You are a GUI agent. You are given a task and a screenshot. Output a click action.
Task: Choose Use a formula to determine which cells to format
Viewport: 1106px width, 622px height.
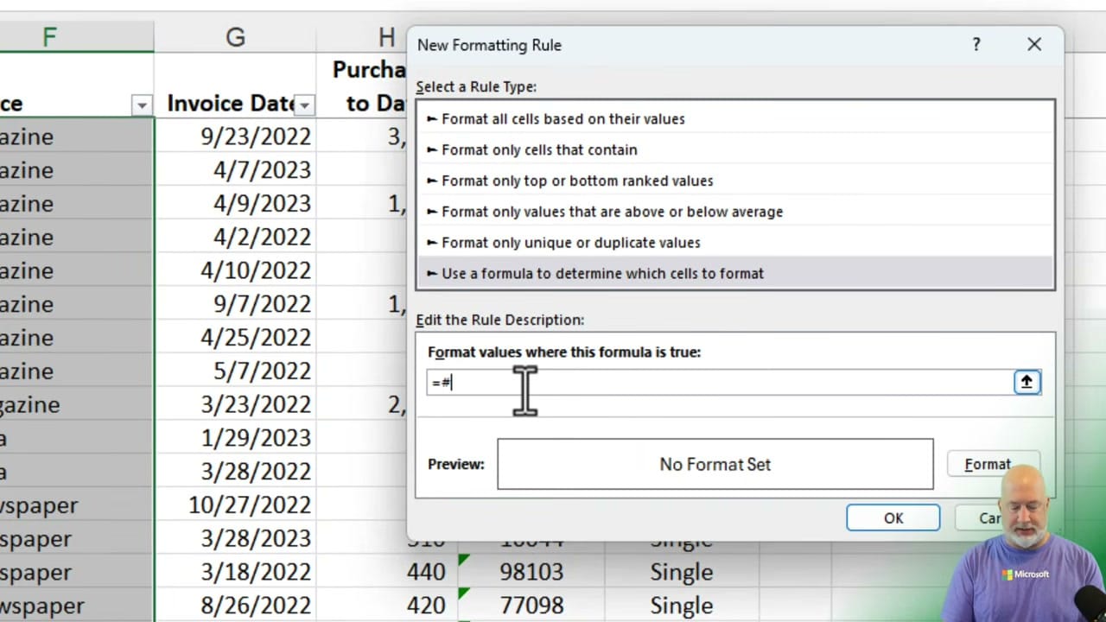pos(602,273)
